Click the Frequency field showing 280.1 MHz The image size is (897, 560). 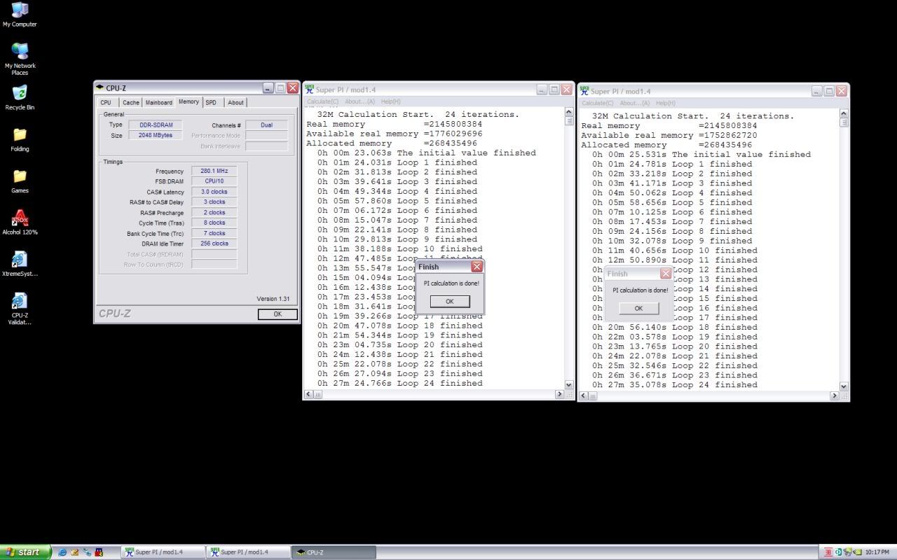coord(214,171)
